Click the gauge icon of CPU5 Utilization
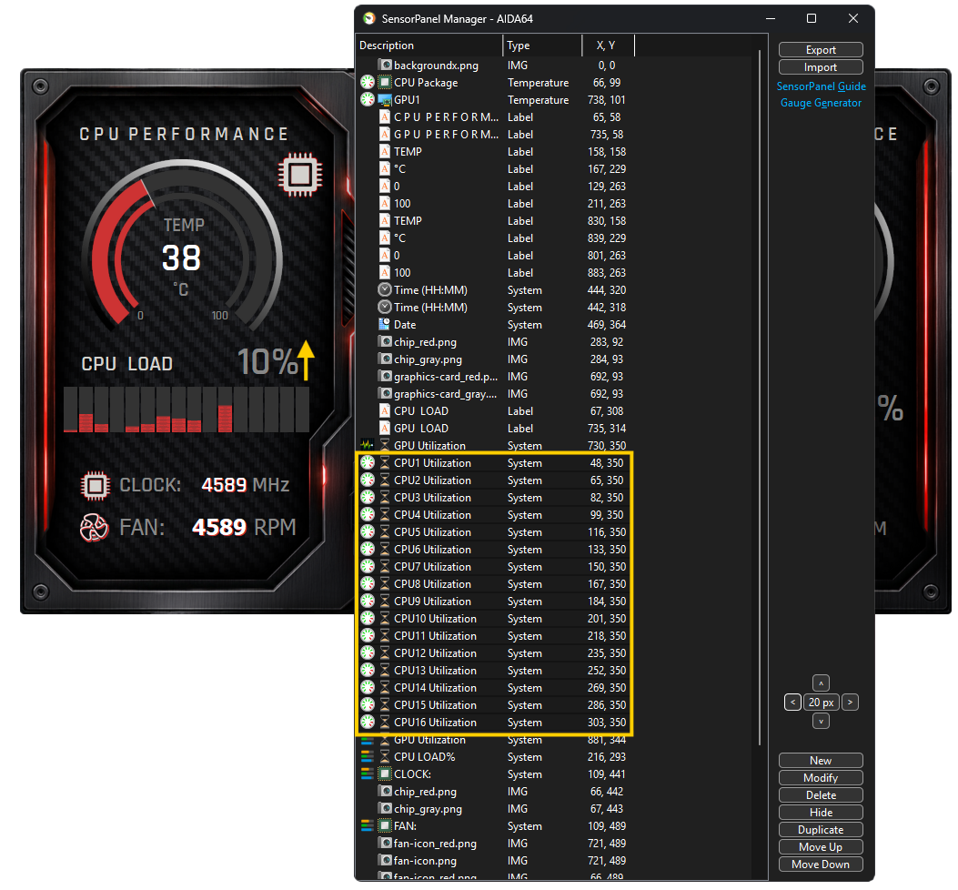 point(368,531)
